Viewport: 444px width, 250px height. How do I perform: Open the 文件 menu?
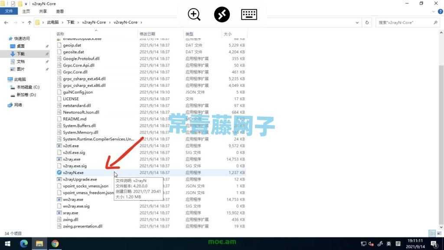(x=9, y=12)
